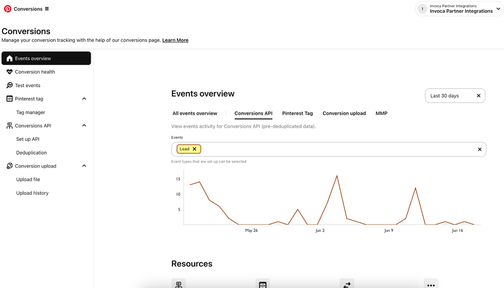Open the hamburger menu beside Conversions
504x288 pixels.
(x=47, y=9)
